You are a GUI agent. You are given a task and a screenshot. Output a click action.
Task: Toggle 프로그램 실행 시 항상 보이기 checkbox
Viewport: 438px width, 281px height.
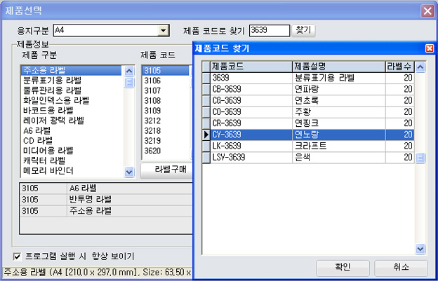pyautogui.click(x=18, y=256)
